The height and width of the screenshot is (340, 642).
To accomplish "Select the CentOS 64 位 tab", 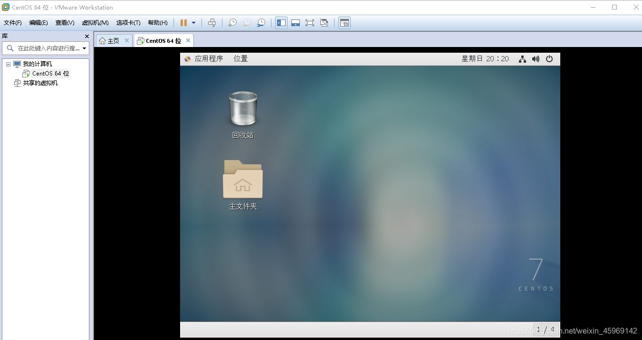I will point(163,41).
